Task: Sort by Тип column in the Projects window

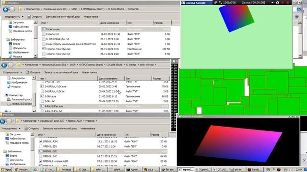Action: (x=136, y=135)
